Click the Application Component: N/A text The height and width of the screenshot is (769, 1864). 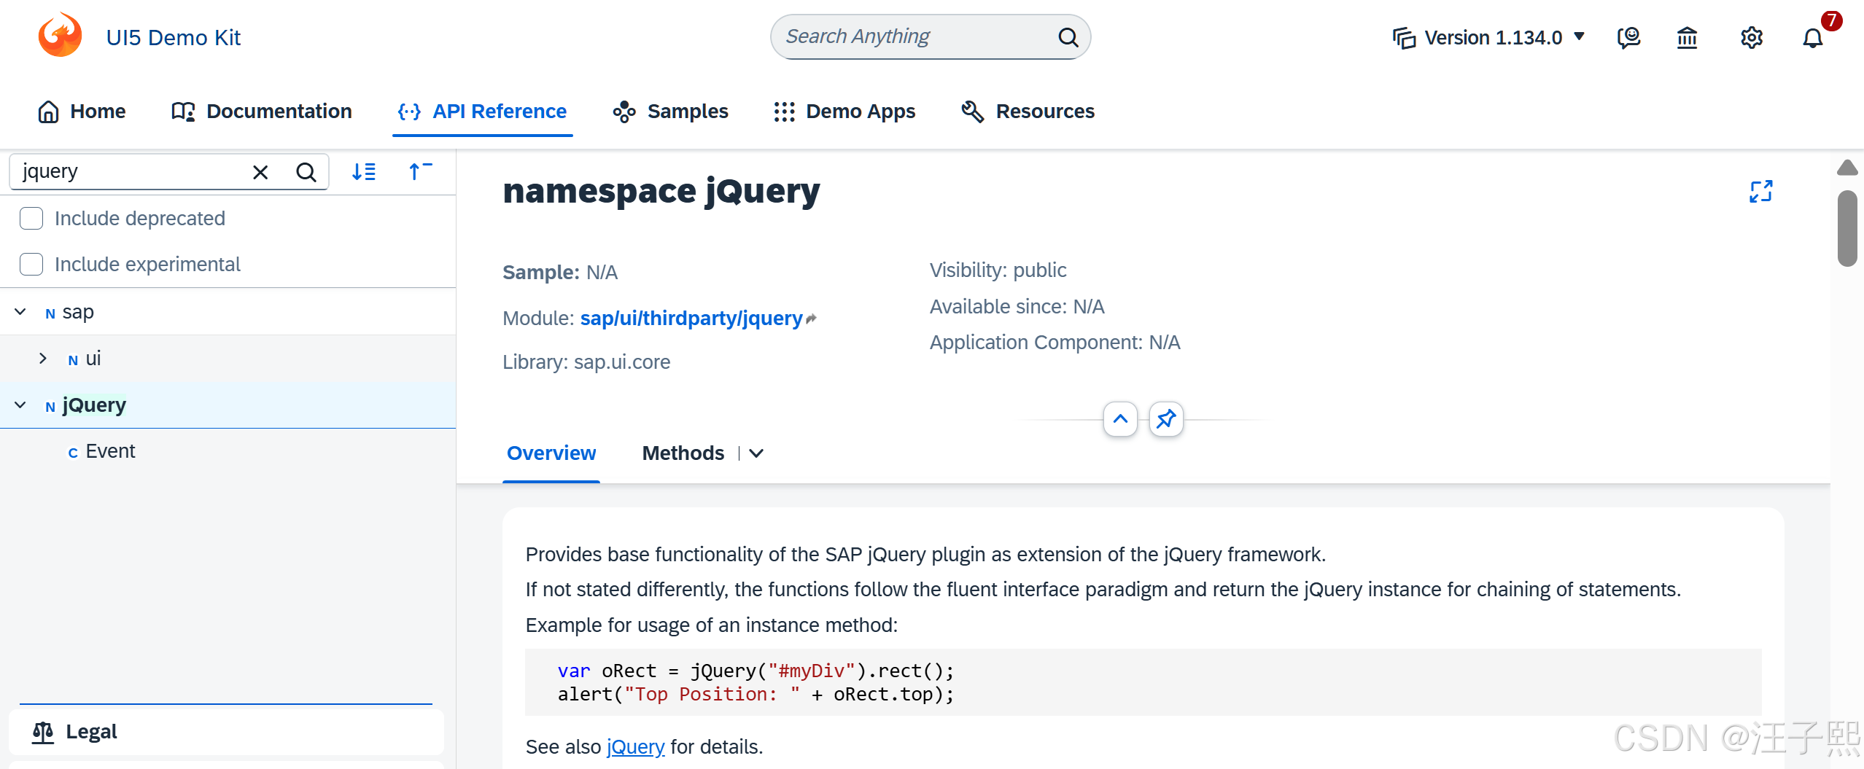tap(1055, 343)
